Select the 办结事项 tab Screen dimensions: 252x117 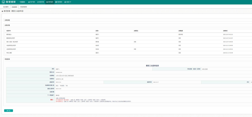(14, 7)
